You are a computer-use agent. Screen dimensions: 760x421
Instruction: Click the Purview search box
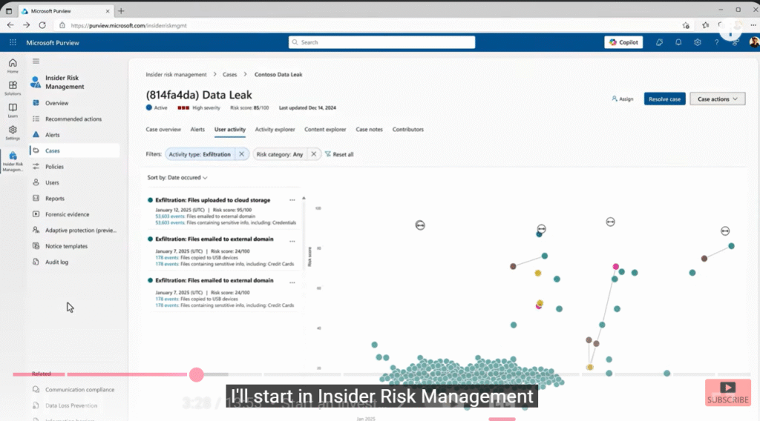coord(382,42)
